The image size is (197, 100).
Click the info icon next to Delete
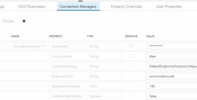(24, 21)
